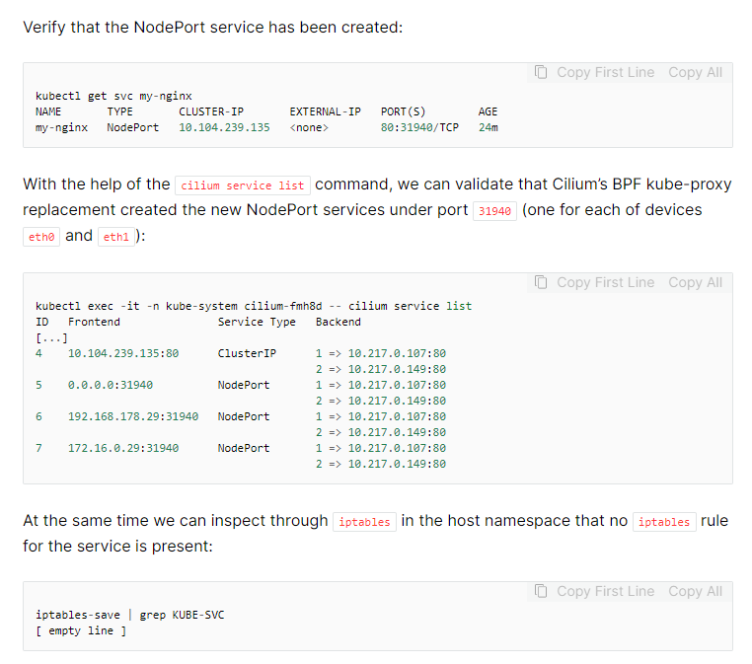The width and height of the screenshot is (752, 664).
Task: Click the 'kubectl exec -it -n kube-system' command line
Action: click(254, 306)
